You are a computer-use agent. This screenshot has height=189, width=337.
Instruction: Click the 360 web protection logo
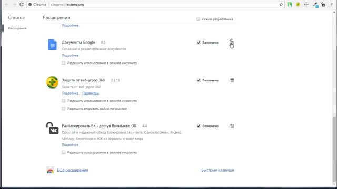point(52,82)
